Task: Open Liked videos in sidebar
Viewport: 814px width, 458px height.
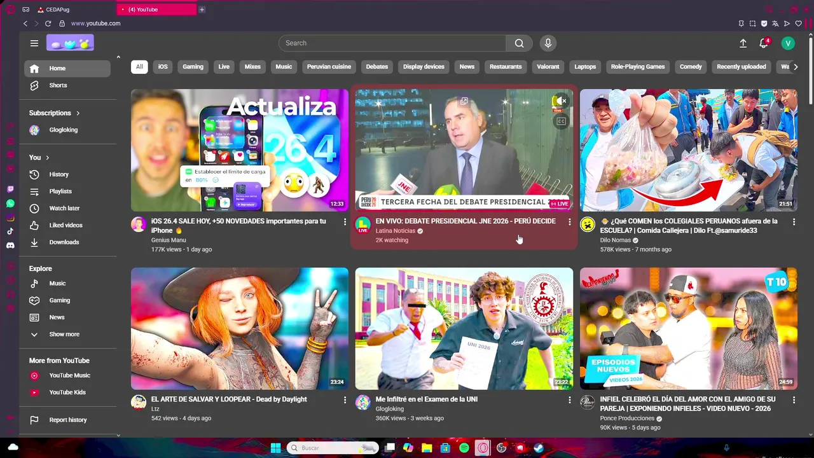Action: point(67,225)
